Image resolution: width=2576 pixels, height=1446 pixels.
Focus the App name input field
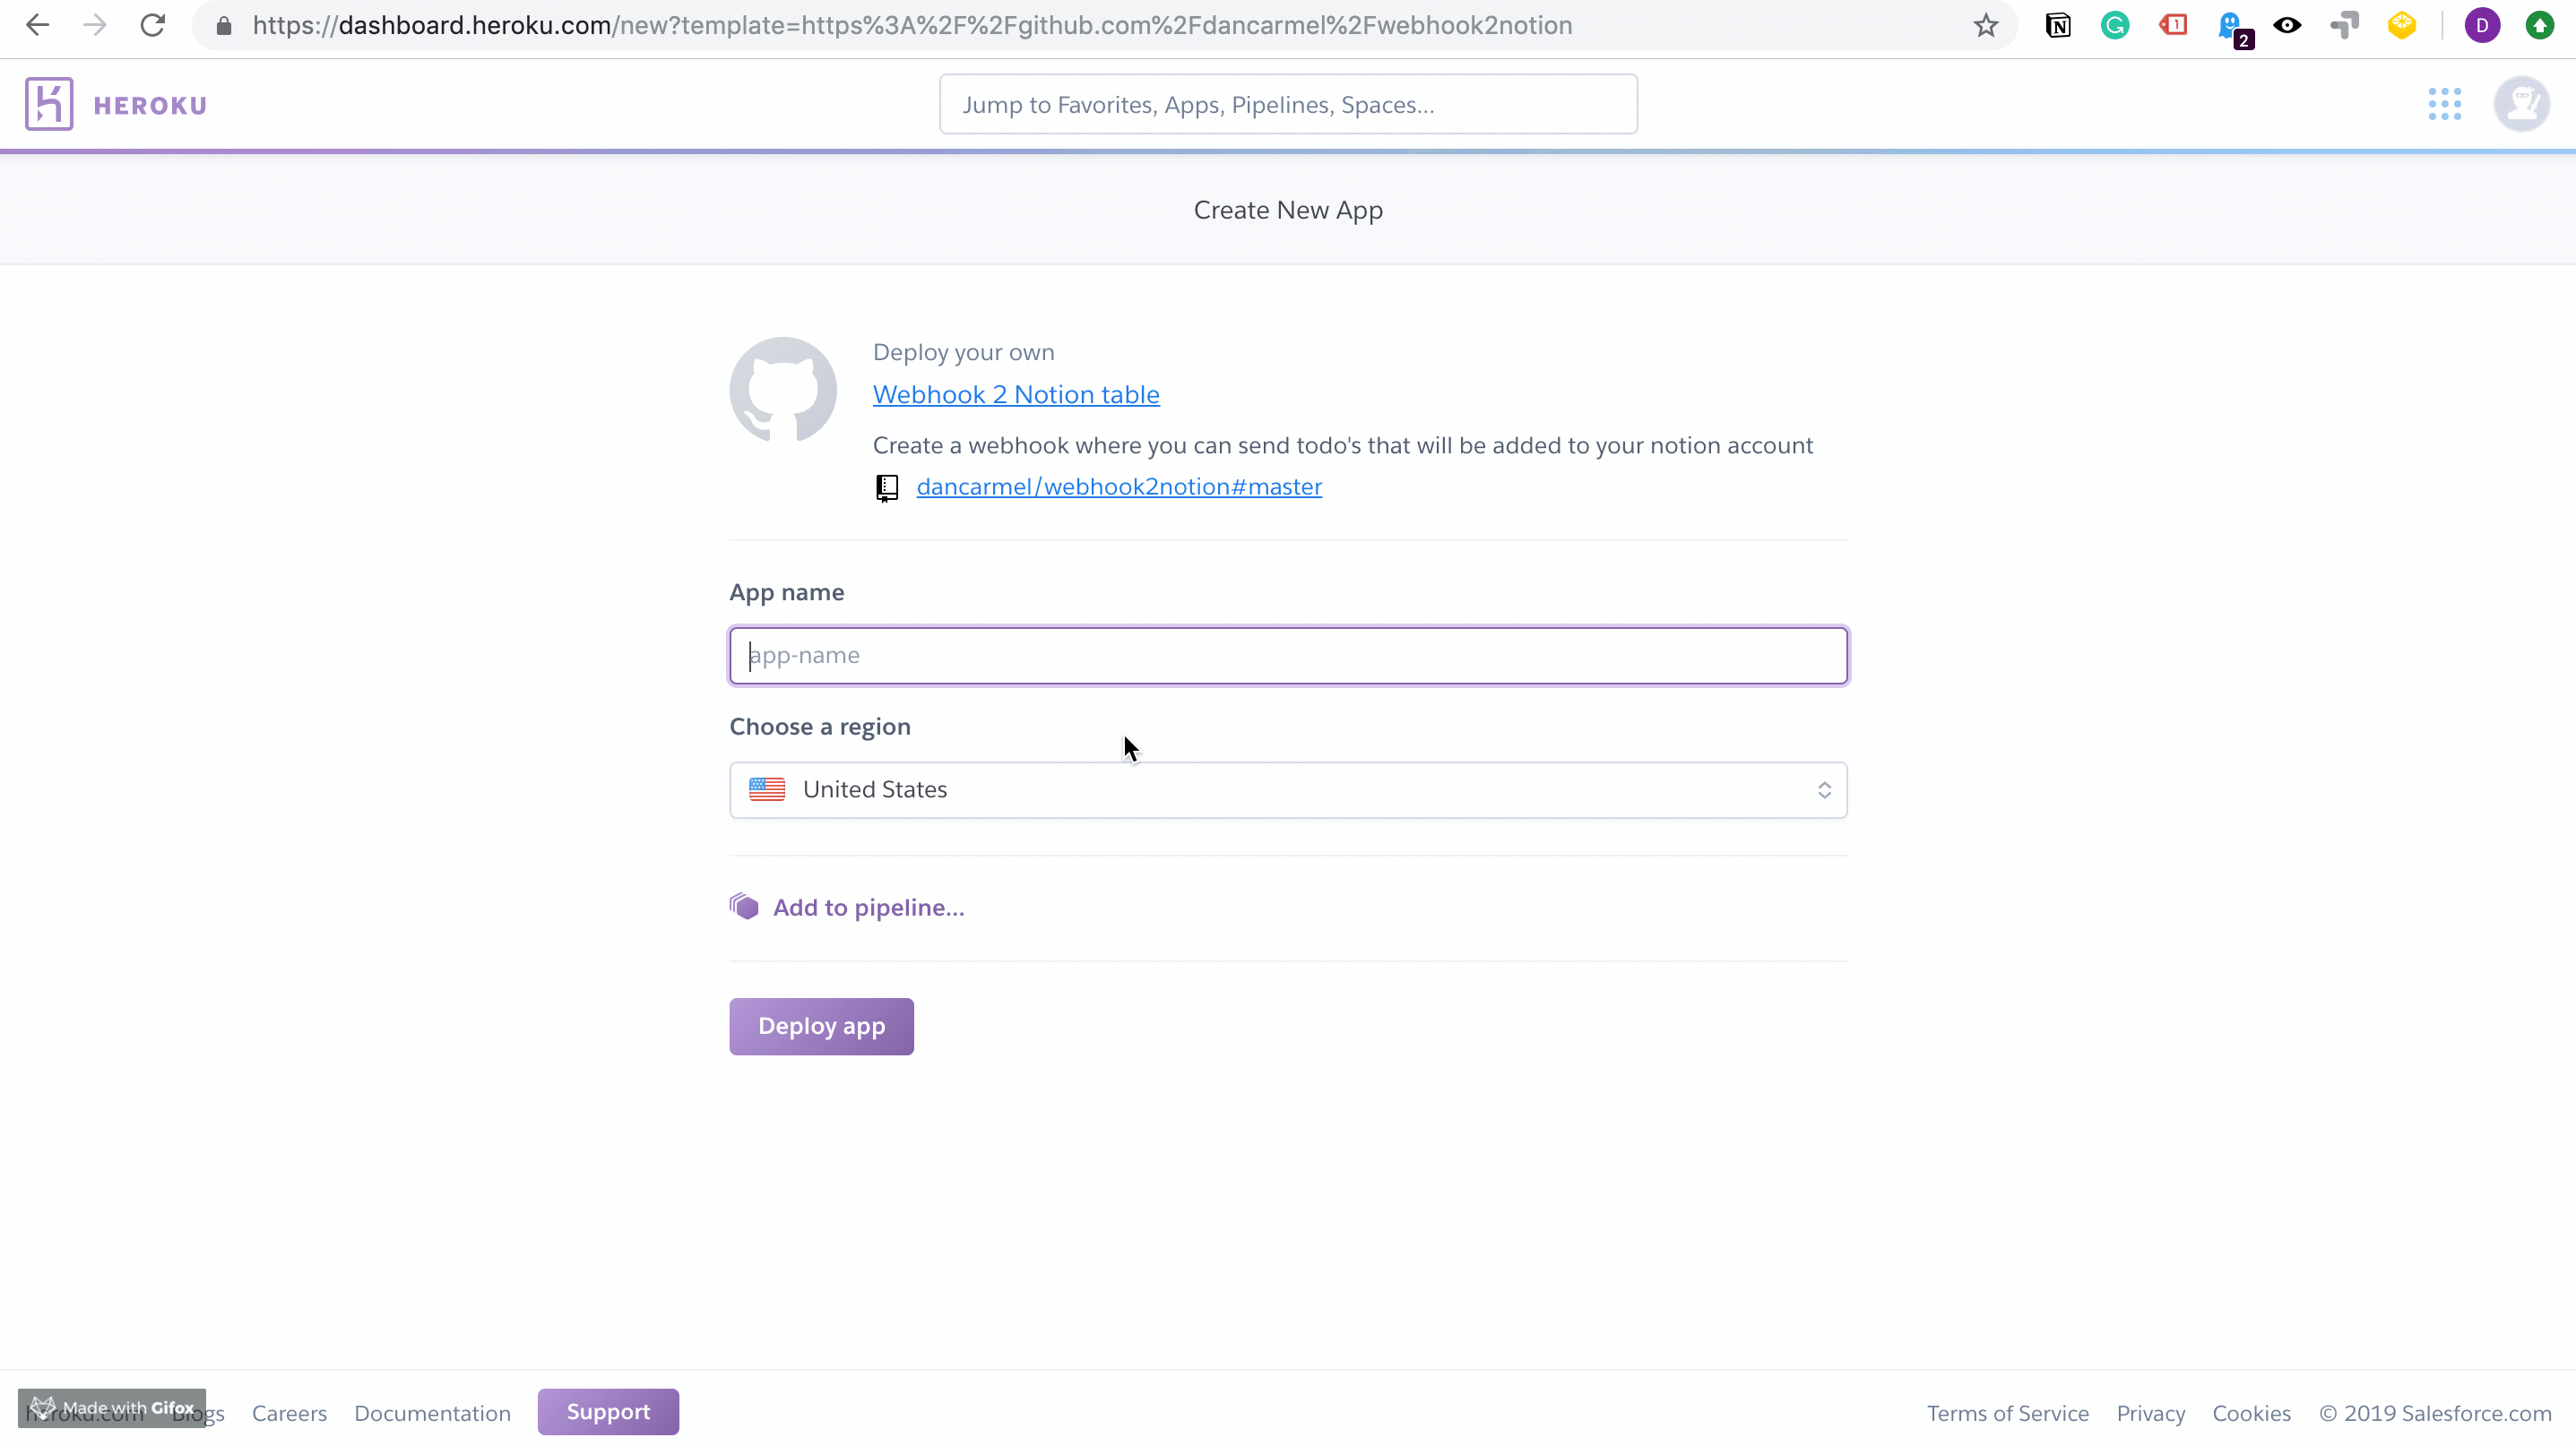tap(1288, 656)
